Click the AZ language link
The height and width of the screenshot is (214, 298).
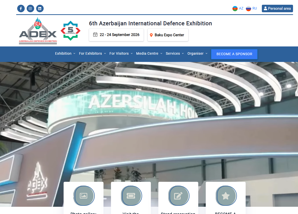(x=241, y=8)
